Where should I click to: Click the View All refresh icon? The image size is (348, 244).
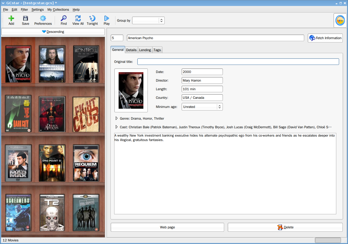coord(78,18)
